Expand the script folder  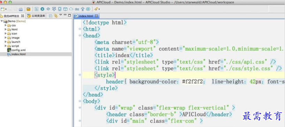pyautogui.click(x=6, y=46)
